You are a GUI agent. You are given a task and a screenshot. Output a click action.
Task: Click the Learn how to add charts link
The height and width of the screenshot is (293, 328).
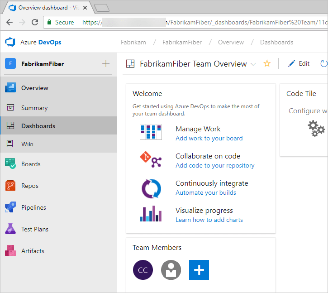209,220
